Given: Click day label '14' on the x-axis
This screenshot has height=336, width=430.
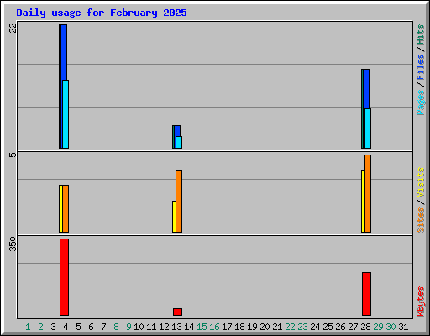Looking at the screenshot, I should pos(189,327).
